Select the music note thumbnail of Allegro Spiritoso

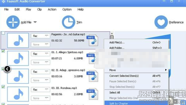click(18, 58)
